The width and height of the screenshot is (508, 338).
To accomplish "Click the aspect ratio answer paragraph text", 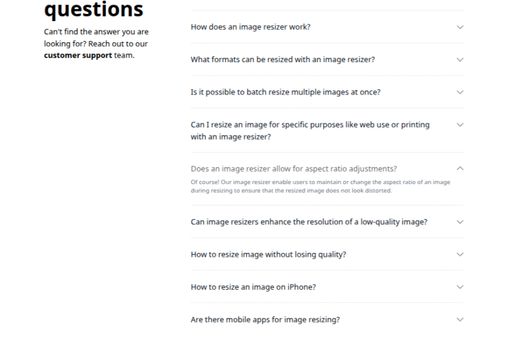I will tap(320, 186).
